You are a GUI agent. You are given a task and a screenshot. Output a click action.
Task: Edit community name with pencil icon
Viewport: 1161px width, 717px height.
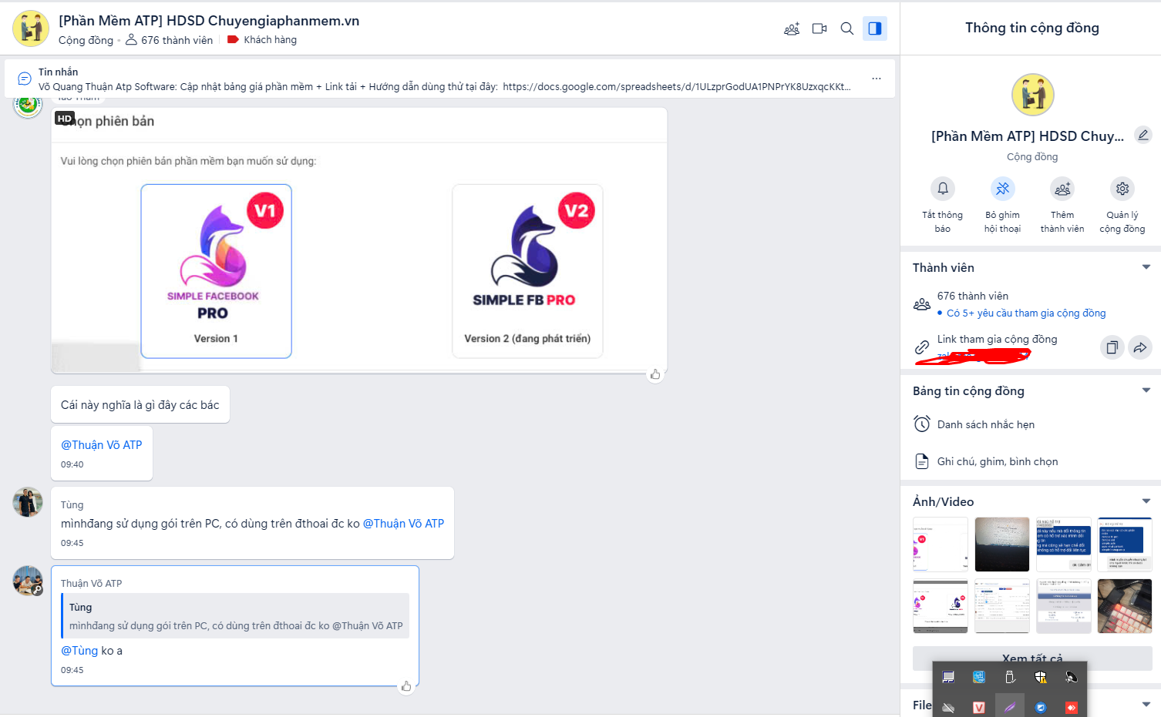[x=1143, y=135]
